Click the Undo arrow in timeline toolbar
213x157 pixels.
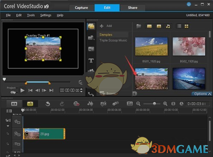click(x=48, y=104)
